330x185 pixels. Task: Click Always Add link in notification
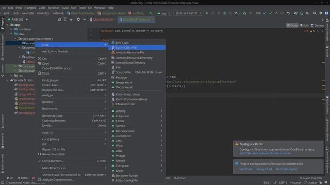click(264, 169)
